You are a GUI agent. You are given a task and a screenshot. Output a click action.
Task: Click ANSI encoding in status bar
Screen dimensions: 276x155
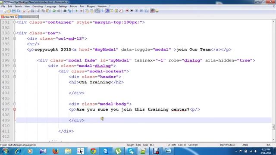245,145
